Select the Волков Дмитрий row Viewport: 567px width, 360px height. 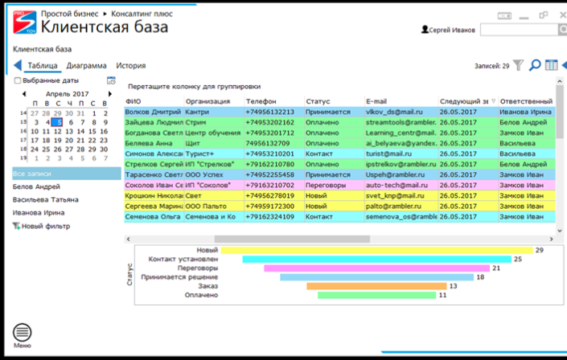[x=340, y=112]
